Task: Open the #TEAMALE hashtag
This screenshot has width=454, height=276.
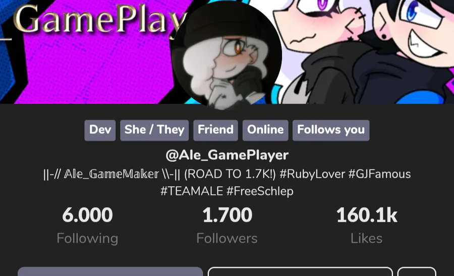Action: pos(192,191)
